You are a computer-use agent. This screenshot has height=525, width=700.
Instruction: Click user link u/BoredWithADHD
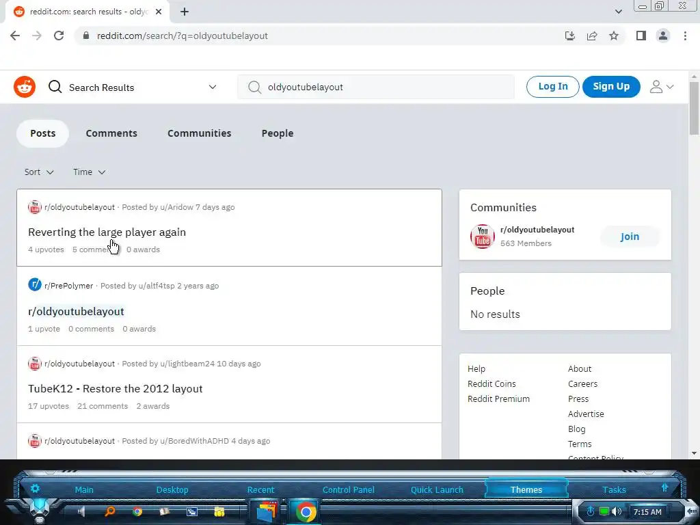pos(195,441)
